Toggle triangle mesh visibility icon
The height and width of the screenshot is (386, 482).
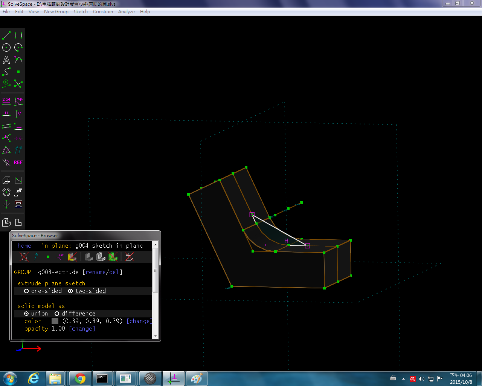(113, 257)
